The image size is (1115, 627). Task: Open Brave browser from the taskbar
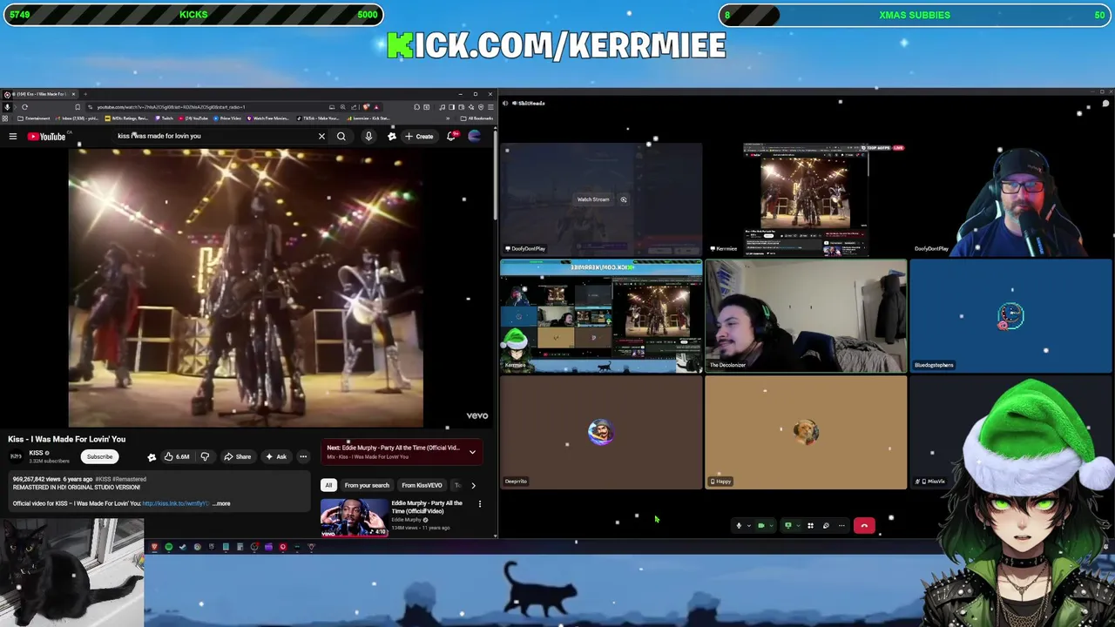[154, 547]
